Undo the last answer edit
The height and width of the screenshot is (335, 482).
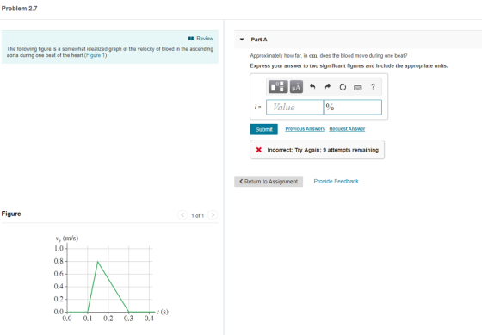[x=312, y=87]
